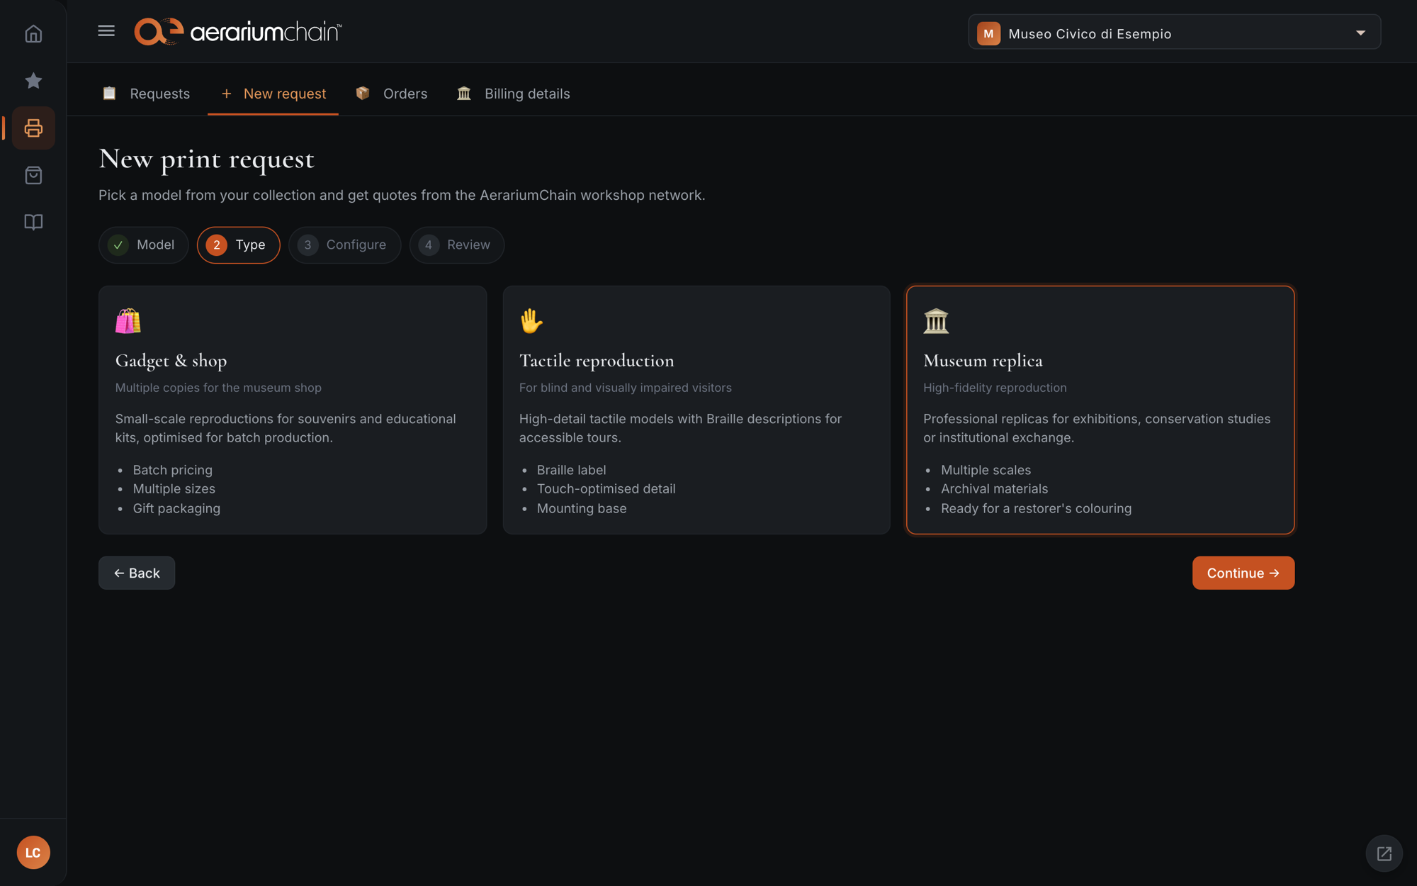Click 'Mounting base' bullet
Image resolution: width=1417 pixels, height=886 pixels.
[582, 508]
